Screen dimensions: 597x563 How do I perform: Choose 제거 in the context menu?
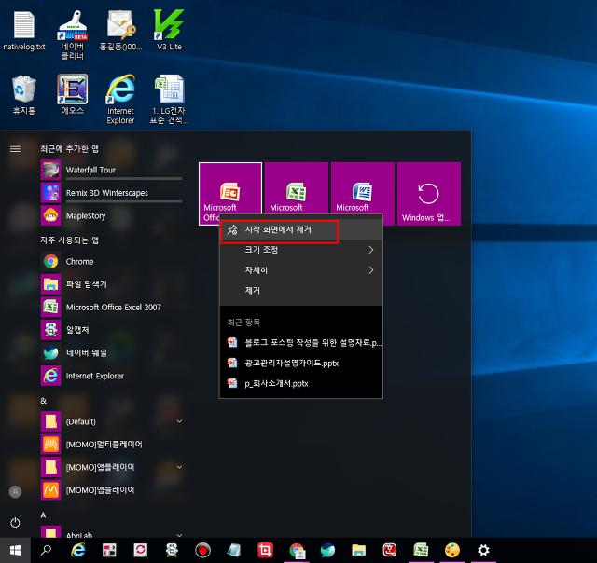click(x=301, y=291)
